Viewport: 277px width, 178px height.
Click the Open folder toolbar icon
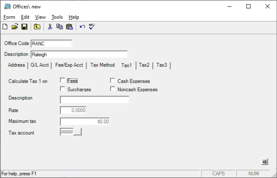coord(15,27)
